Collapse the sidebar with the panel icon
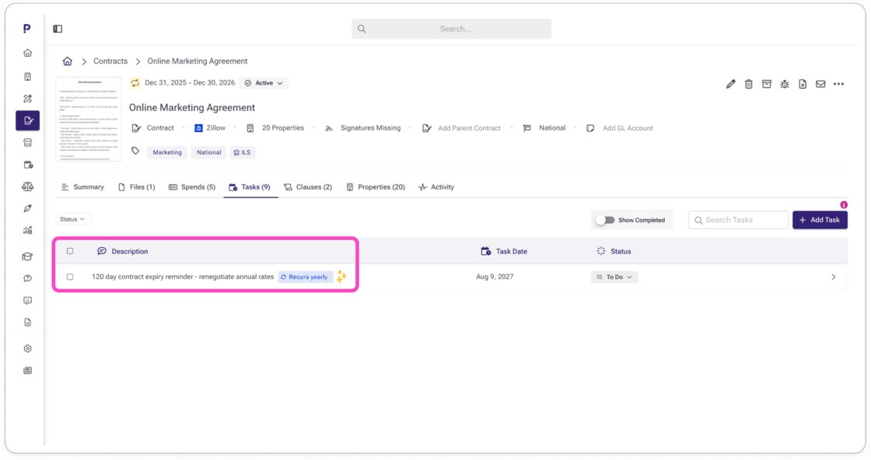The image size is (871, 460). click(x=58, y=29)
